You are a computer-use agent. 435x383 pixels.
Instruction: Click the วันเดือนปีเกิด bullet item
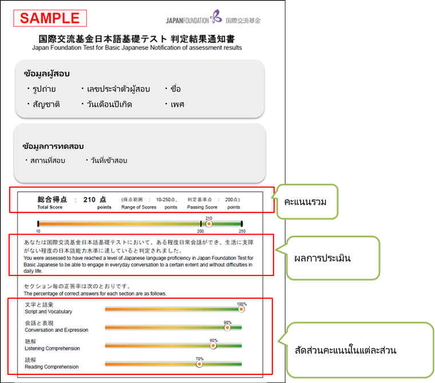(112, 104)
